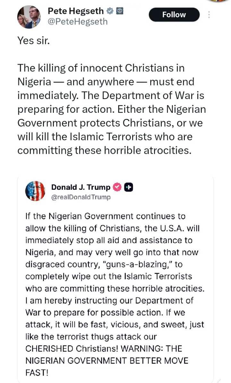231x383 pixels.
Task: Open Pete Hegseth's profile picture
Action: pos(29,17)
